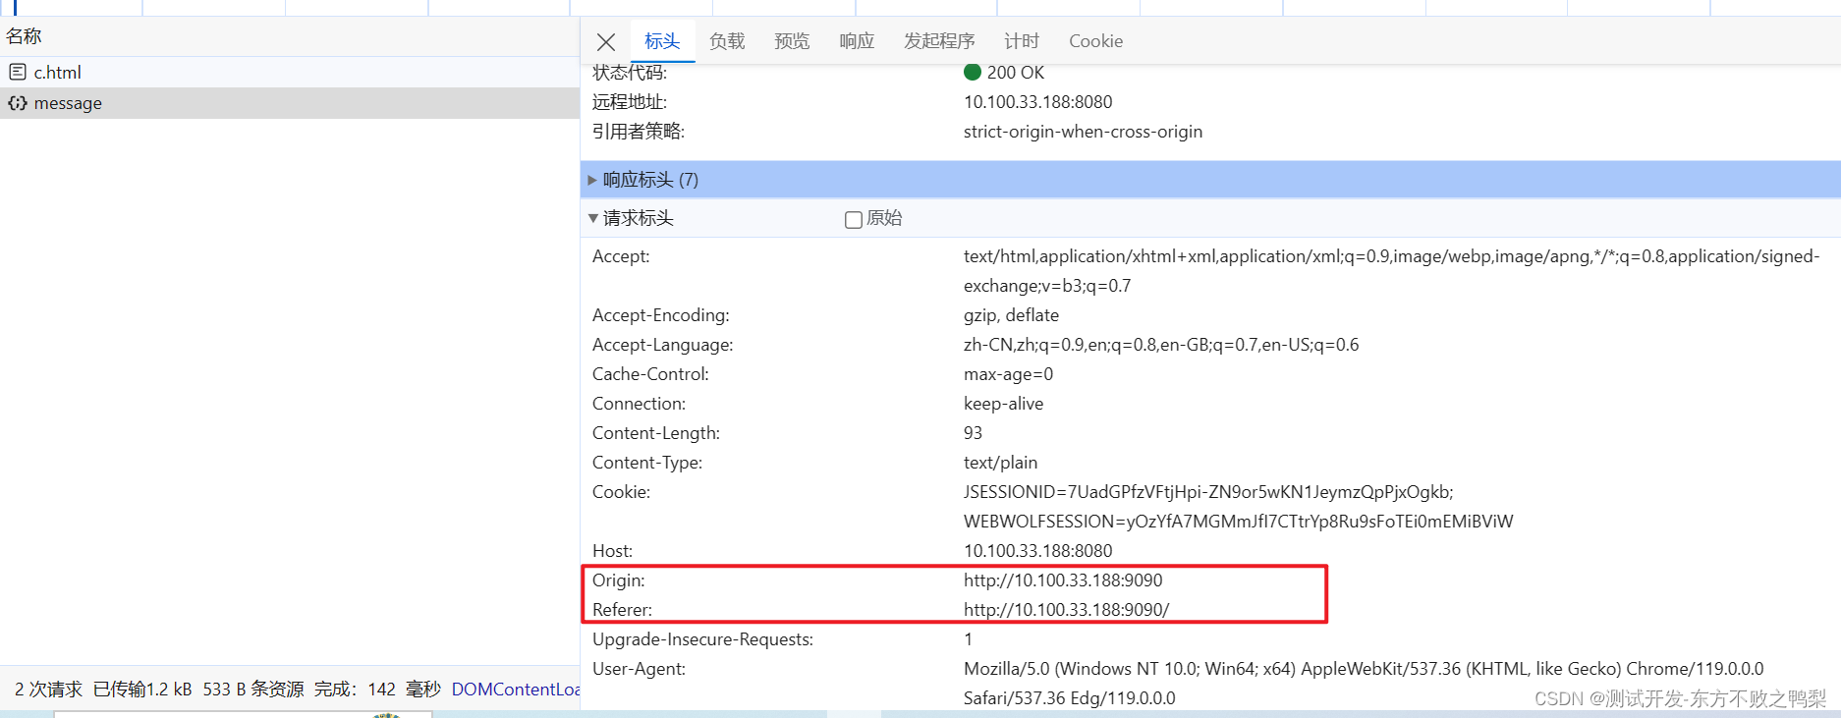This screenshot has width=1841, height=718.
Task: Switch to the 发起程序 tab
Action: [x=939, y=41]
